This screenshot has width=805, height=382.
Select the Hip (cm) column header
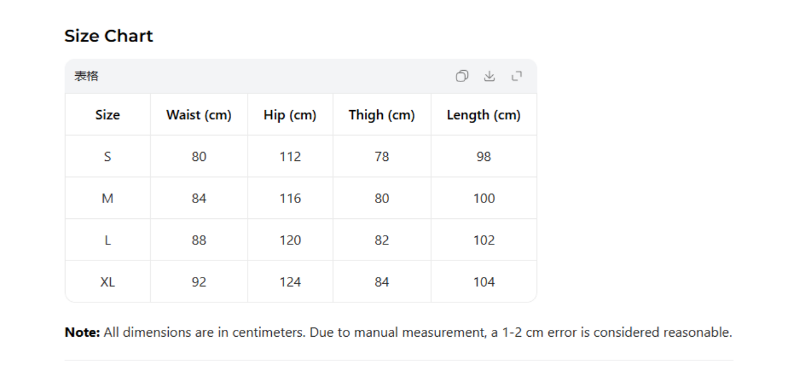click(290, 115)
